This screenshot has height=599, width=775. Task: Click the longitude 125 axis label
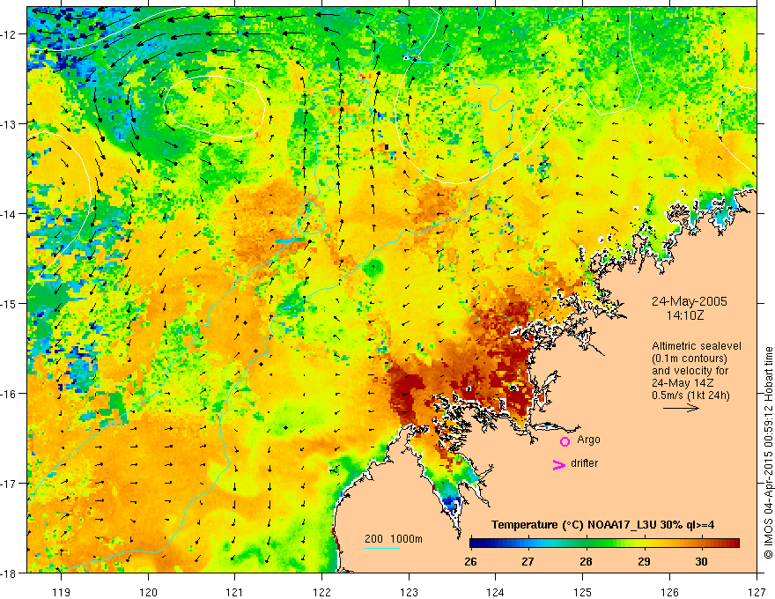[583, 592]
